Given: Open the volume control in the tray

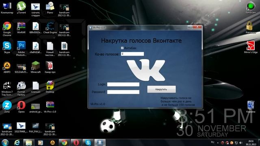Looking at the screenshot, I should tap(241, 143).
